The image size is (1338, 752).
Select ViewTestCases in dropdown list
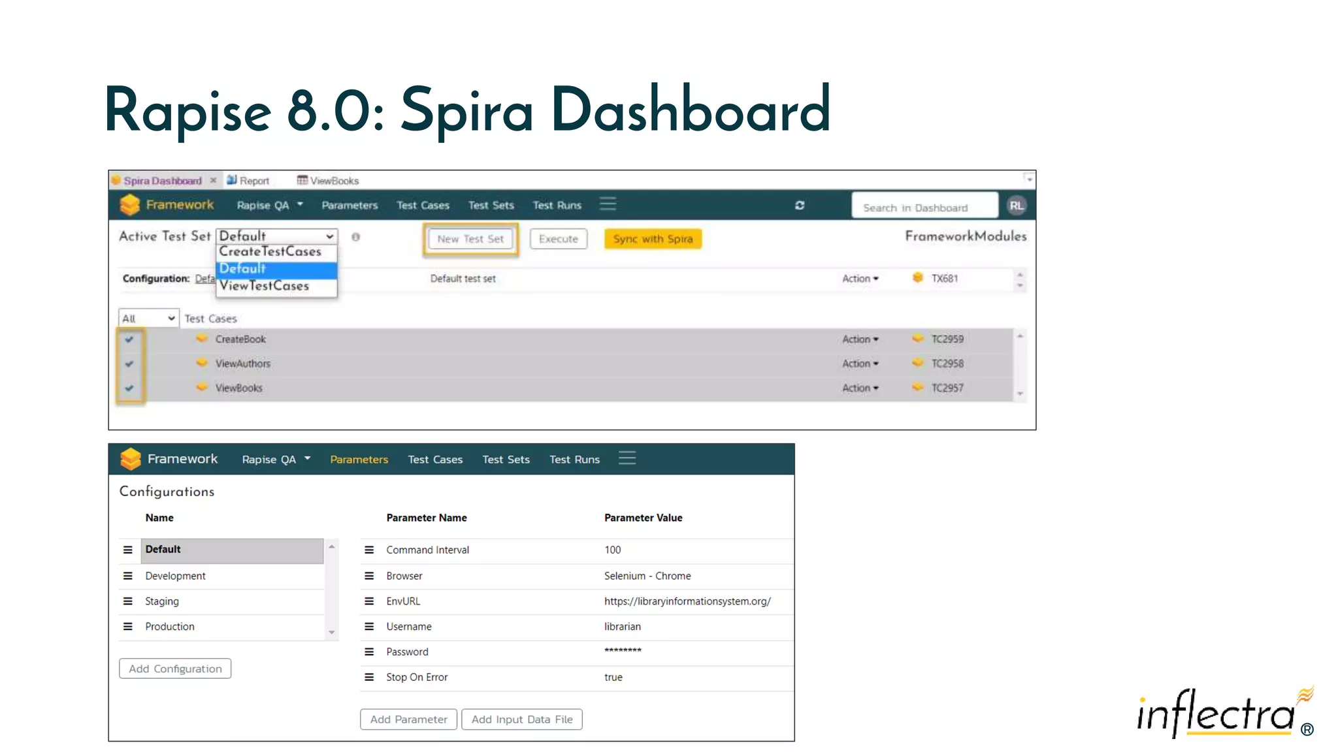pos(276,286)
